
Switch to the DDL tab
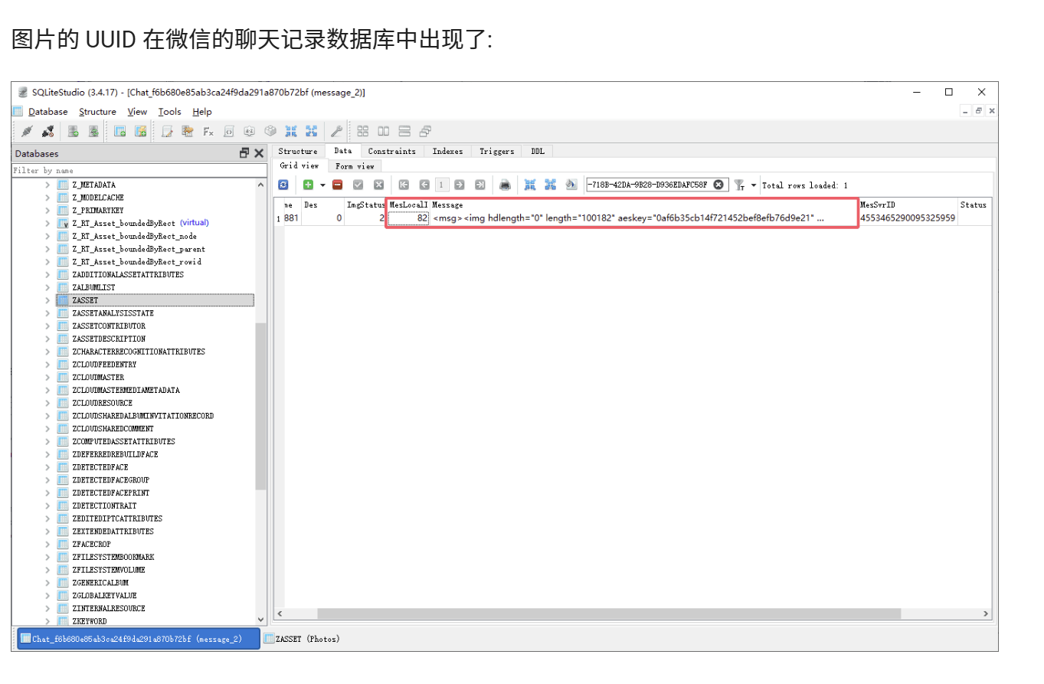(x=538, y=151)
